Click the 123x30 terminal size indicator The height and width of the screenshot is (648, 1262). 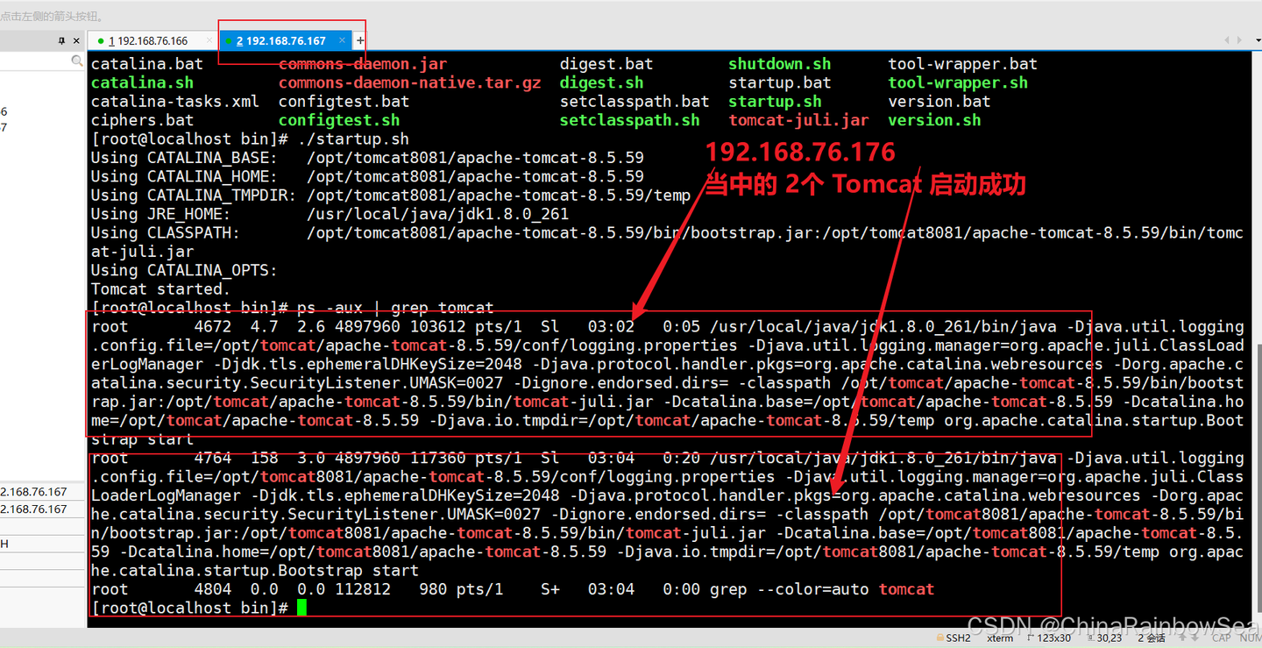tap(1053, 637)
